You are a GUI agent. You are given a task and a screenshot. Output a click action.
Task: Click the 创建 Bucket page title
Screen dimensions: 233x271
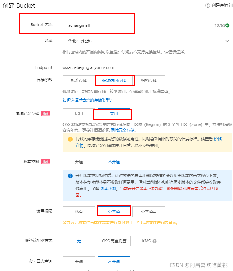pyautogui.click(x=19, y=5)
